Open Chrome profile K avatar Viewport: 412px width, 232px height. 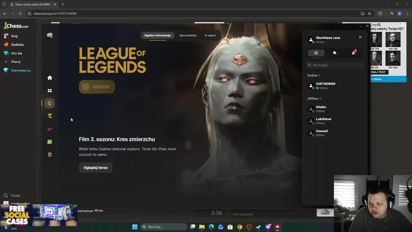[399, 14]
